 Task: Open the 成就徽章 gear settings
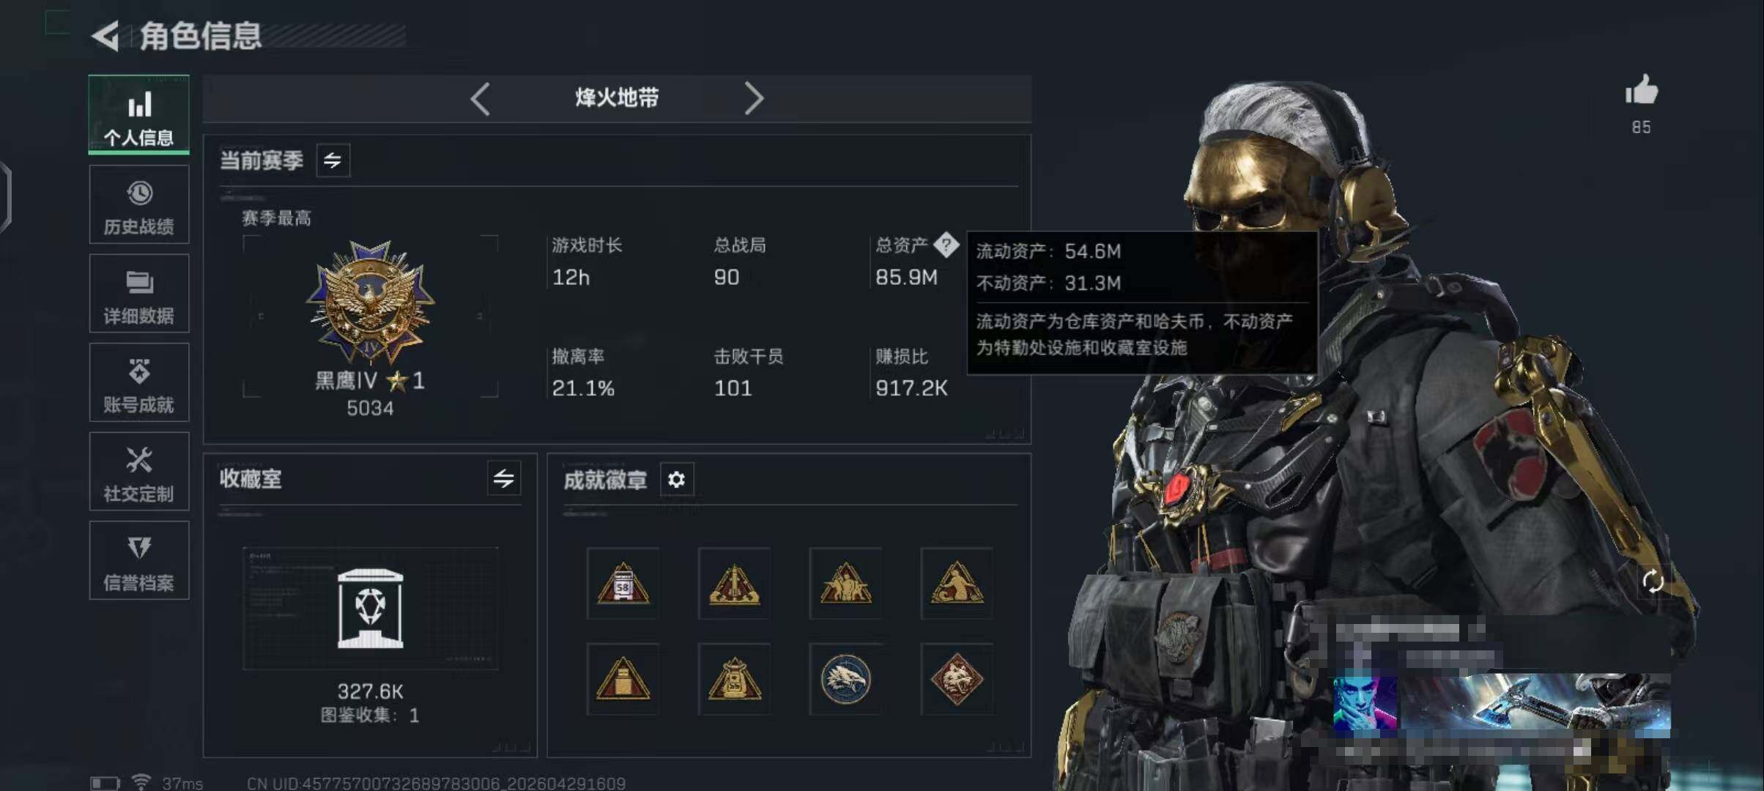click(676, 479)
